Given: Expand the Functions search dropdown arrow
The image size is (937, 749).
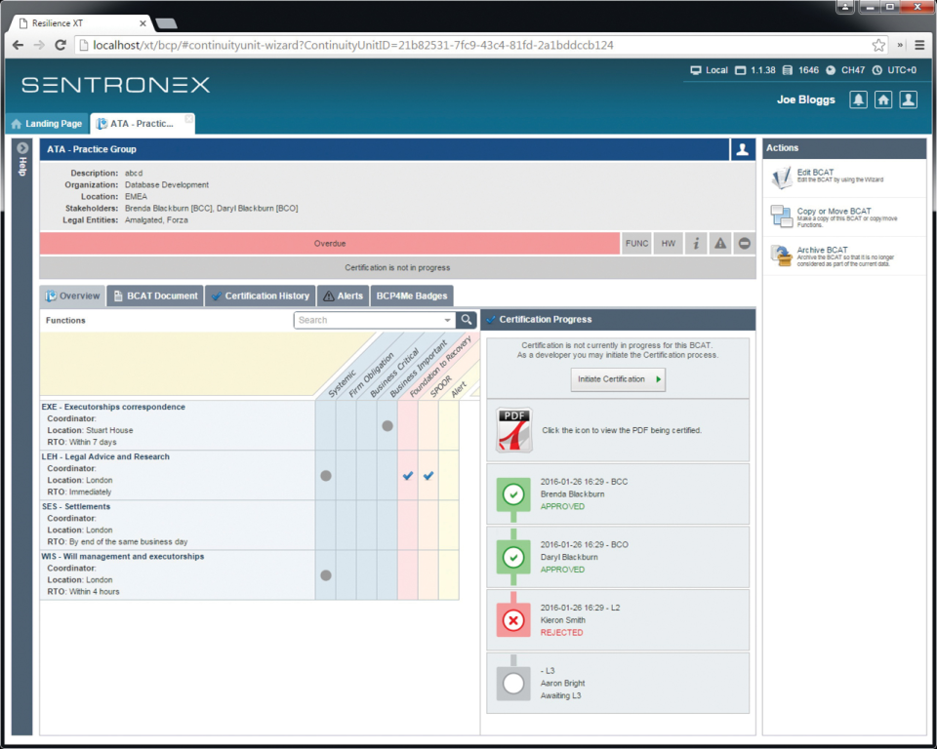Looking at the screenshot, I should click(447, 320).
